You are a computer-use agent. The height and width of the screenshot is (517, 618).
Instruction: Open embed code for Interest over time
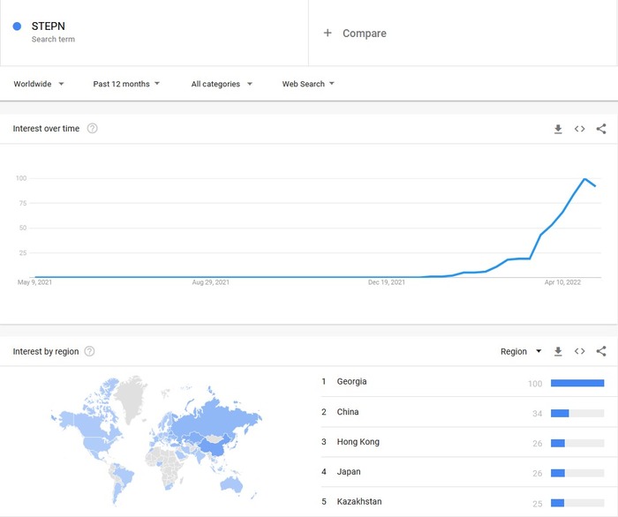pyautogui.click(x=579, y=129)
